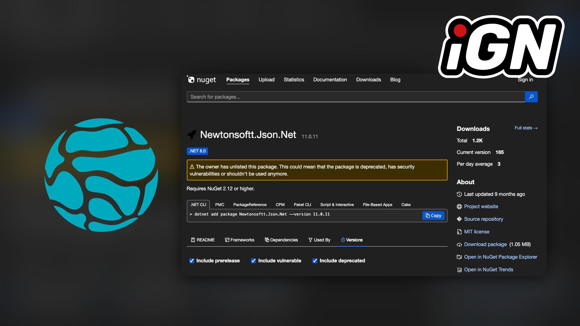
Task: Select the .NET CLI tab
Action: (198, 205)
